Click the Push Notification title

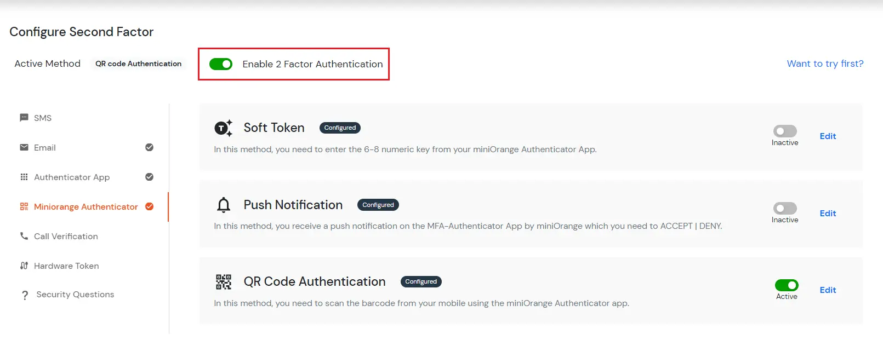tap(293, 205)
